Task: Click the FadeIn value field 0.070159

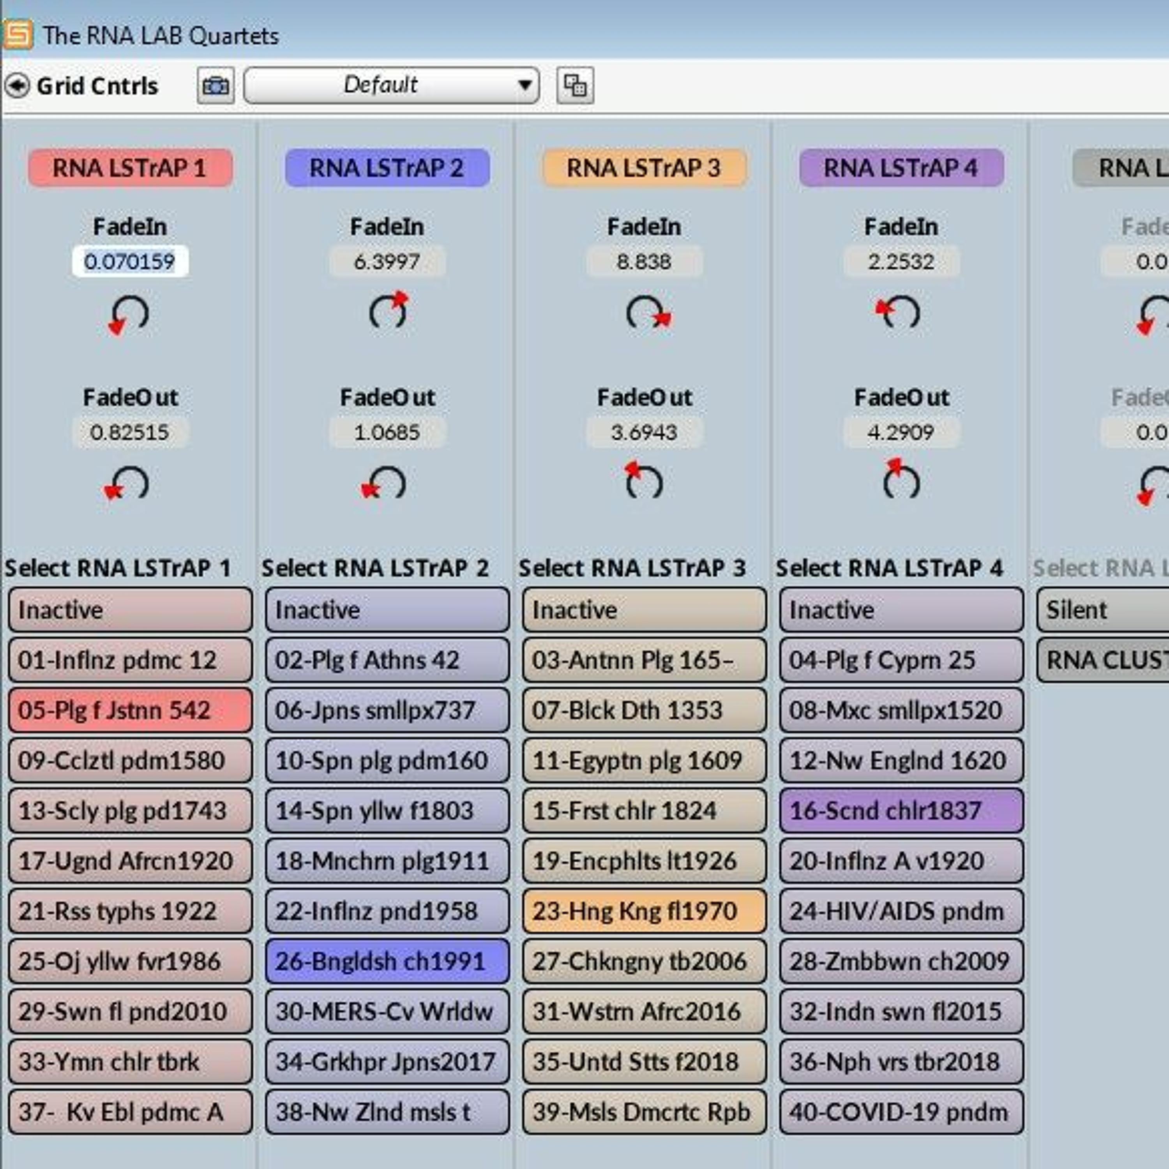Action: point(130,261)
